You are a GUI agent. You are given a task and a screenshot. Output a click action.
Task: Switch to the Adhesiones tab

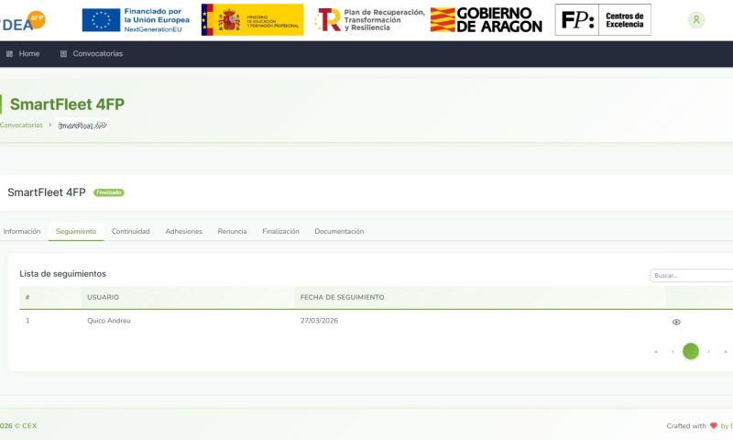click(184, 231)
